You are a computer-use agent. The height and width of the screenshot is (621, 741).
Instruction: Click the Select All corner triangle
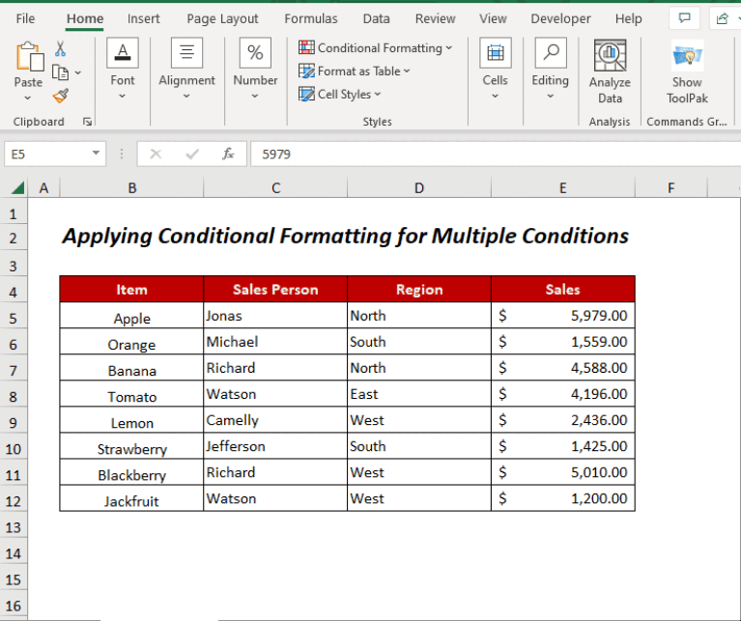pyautogui.click(x=17, y=188)
